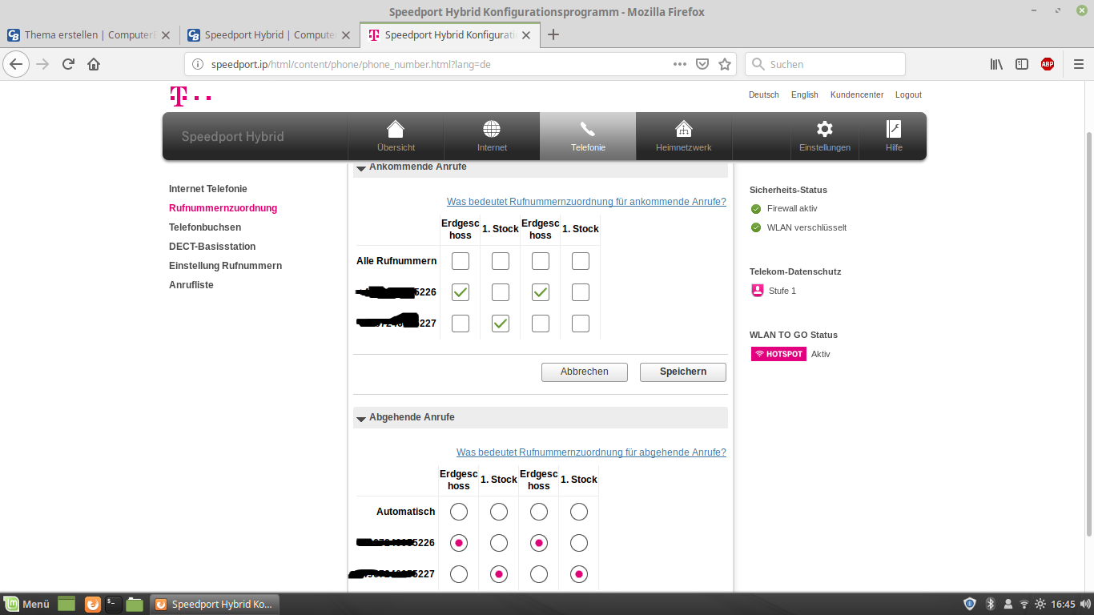Open the Kundencenter link
The height and width of the screenshot is (615, 1094).
tap(857, 94)
